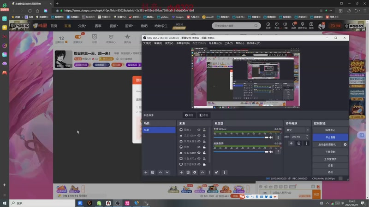Open OBS 编辑(E) menu
This screenshot has height=207, width=369.
pos(158,43)
